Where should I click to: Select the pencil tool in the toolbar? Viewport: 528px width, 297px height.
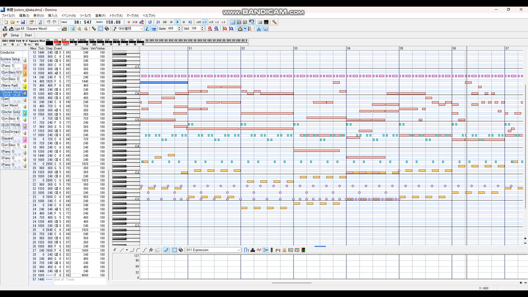click(94, 29)
